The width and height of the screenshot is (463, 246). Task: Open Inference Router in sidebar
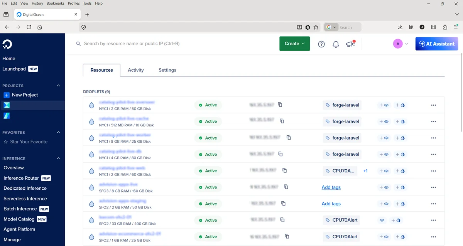[21, 178]
